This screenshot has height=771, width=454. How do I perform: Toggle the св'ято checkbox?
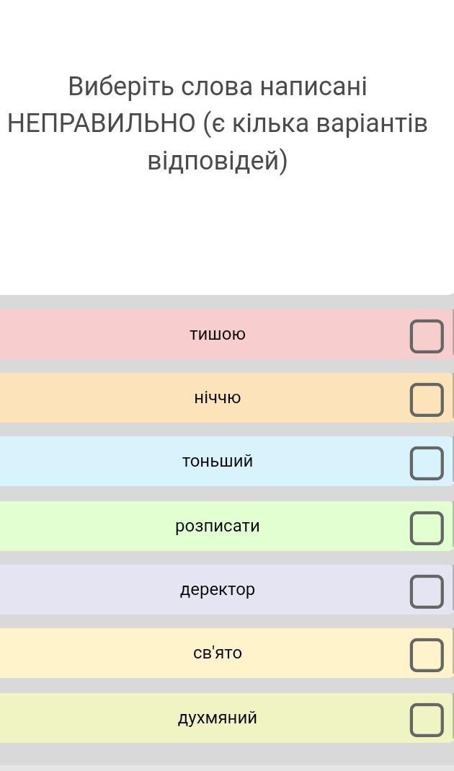point(427,656)
